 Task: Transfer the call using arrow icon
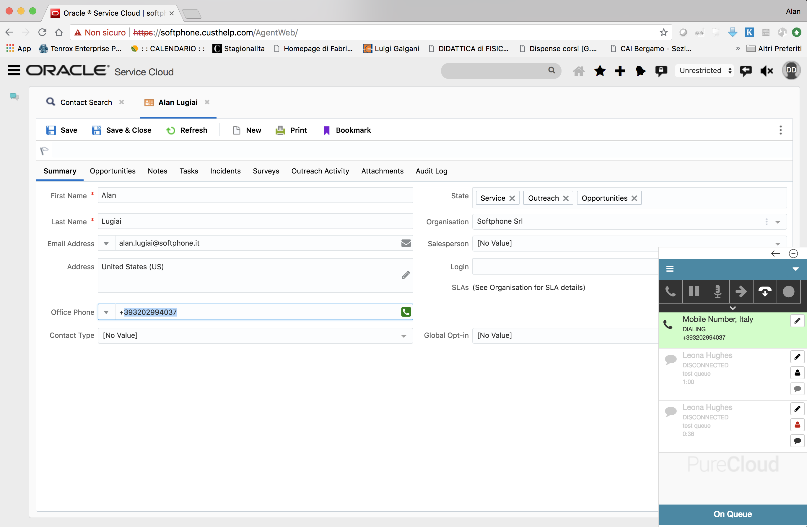pos(741,291)
